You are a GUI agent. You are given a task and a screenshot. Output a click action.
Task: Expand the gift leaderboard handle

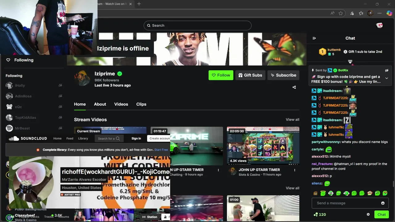[x=350, y=62]
